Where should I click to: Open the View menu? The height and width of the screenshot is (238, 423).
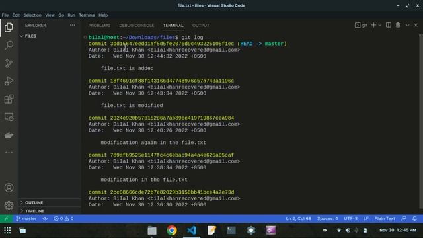click(x=50, y=15)
